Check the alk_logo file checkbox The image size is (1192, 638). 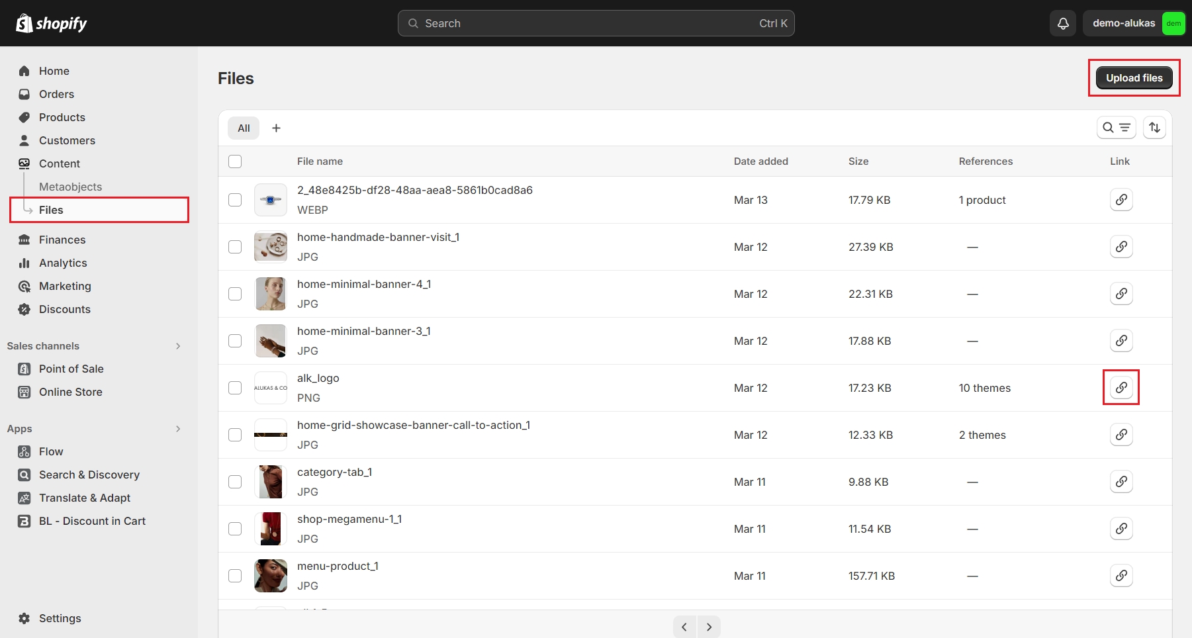click(x=235, y=388)
